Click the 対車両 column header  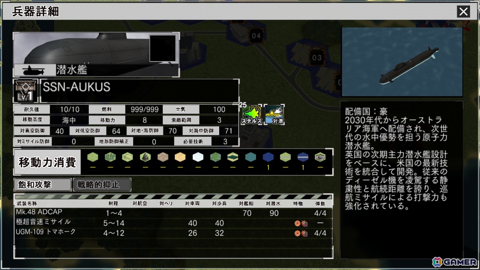(x=193, y=204)
